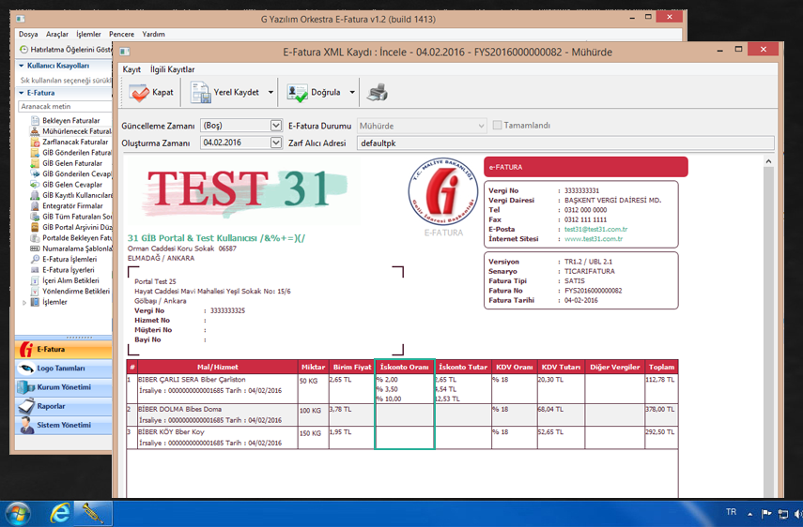Open the Oluşturma Zamanı date dropdown
803x527 pixels.
pyautogui.click(x=275, y=143)
